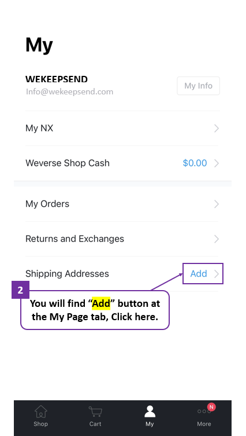
Task: Select the My profile person icon
Action: [150, 412]
